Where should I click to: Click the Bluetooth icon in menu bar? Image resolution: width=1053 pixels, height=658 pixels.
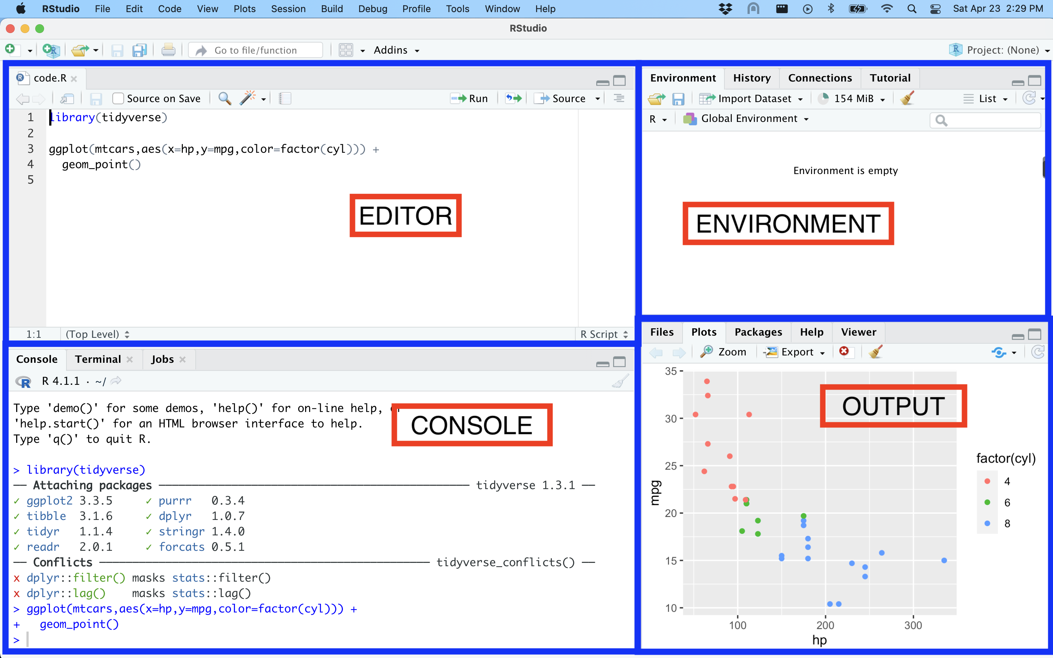[831, 8]
